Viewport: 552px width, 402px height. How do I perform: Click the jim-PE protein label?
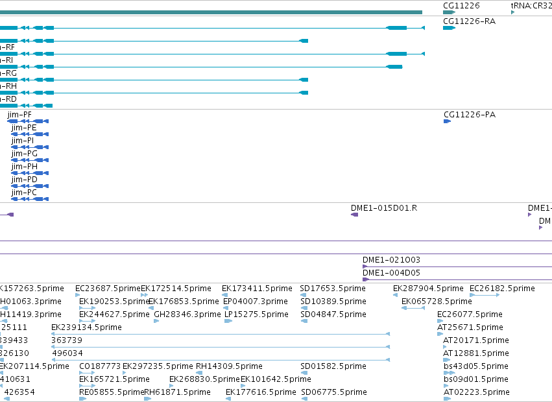(x=24, y=128)
